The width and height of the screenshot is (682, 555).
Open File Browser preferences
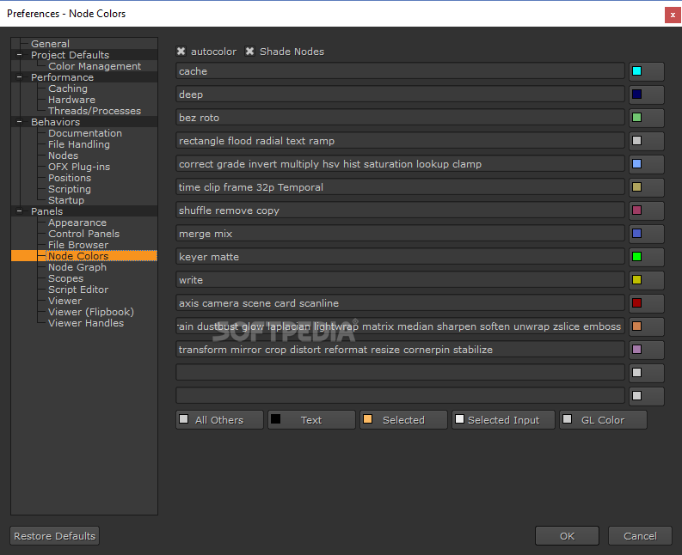[x=78, y=245]
